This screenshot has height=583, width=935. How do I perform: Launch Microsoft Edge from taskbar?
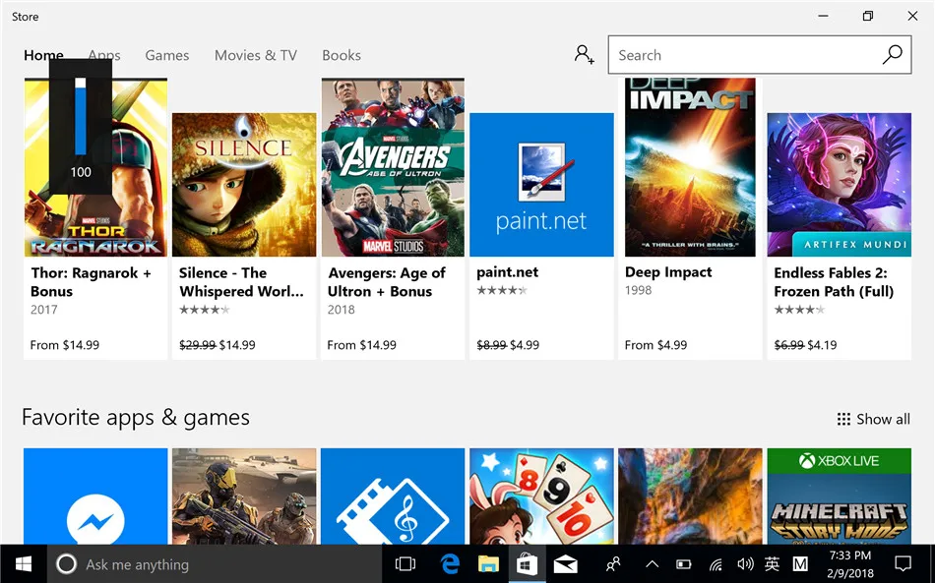pos(450,564)
